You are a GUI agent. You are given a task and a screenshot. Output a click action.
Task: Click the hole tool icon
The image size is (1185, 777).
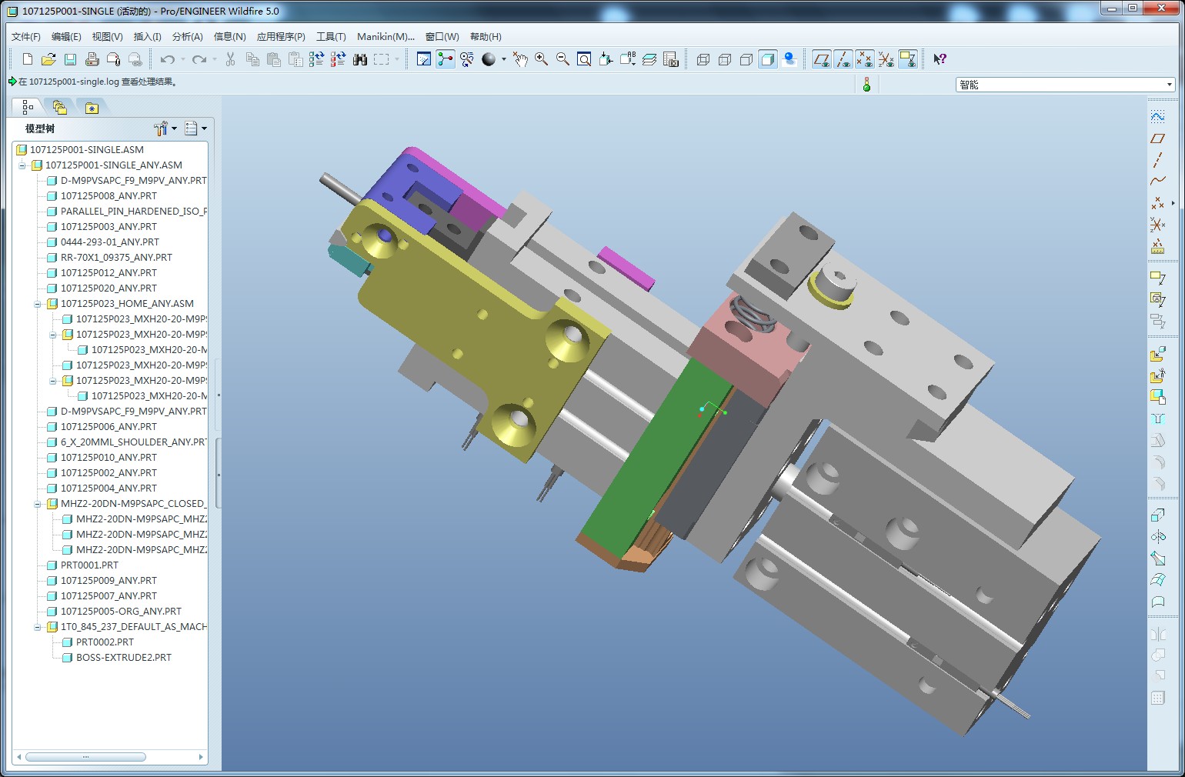coord(1157,419)
